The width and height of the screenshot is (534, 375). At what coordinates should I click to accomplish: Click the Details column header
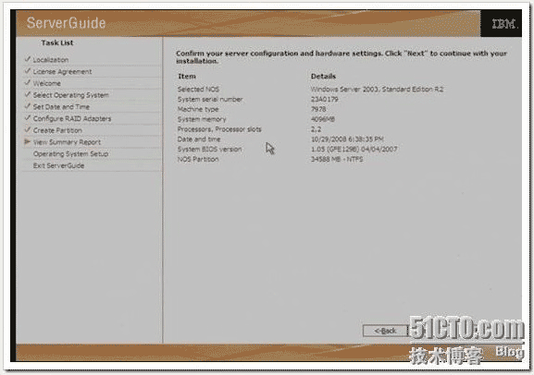[323, 76]
